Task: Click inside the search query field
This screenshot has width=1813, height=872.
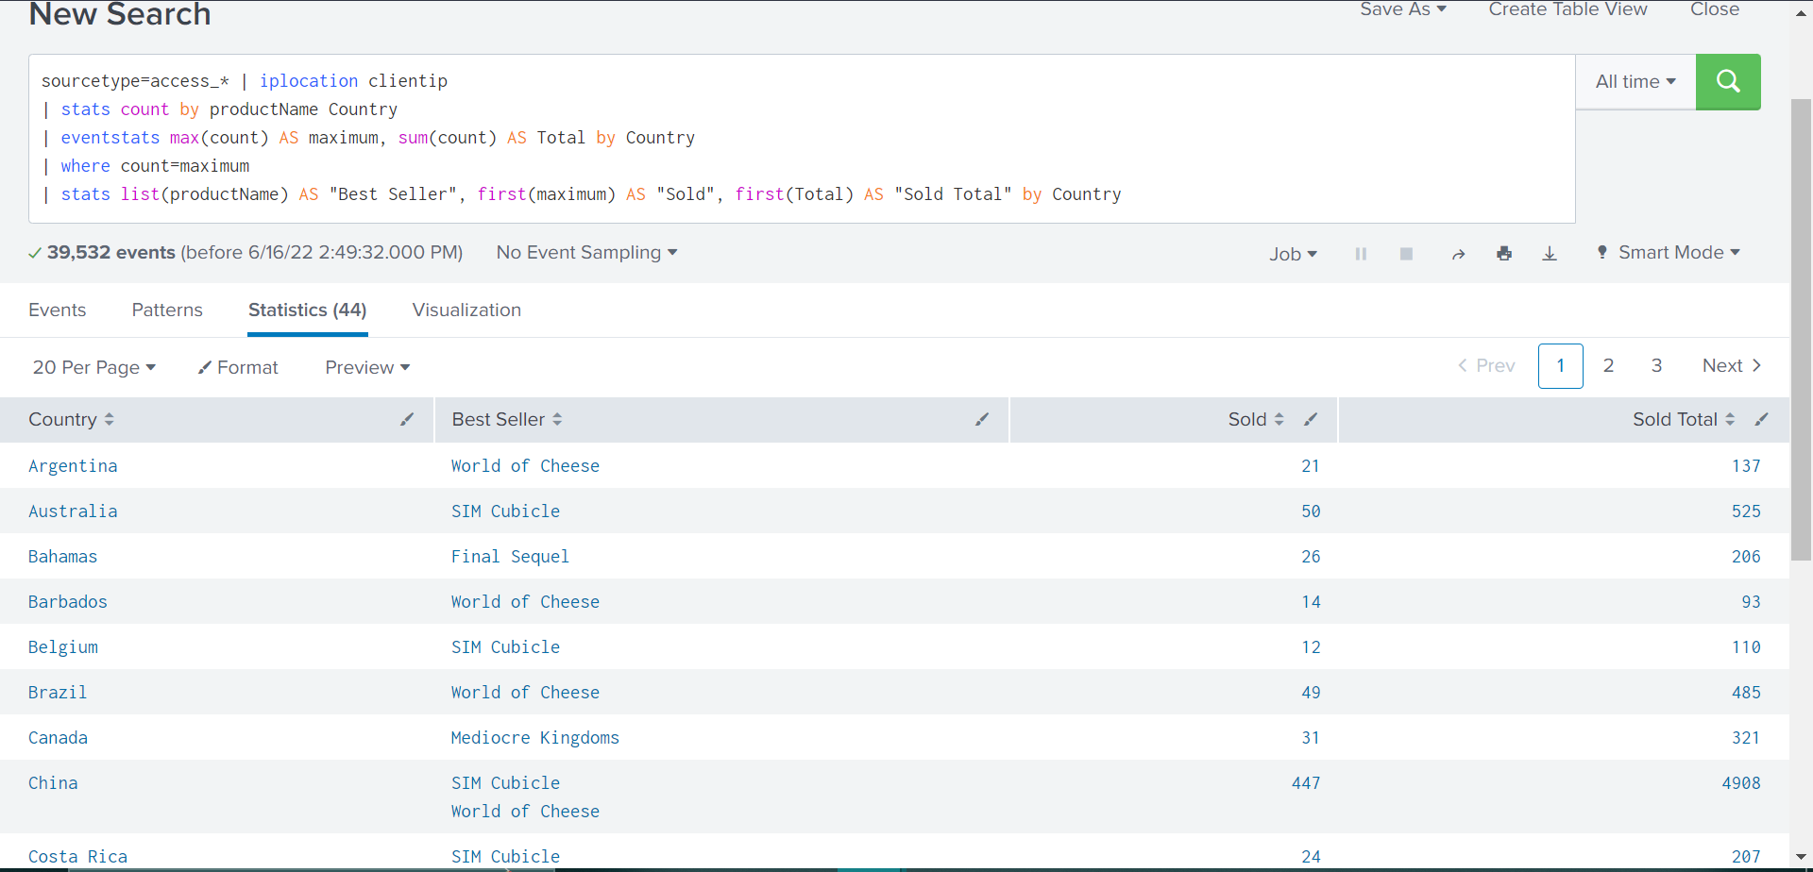Action: point(755,137)
